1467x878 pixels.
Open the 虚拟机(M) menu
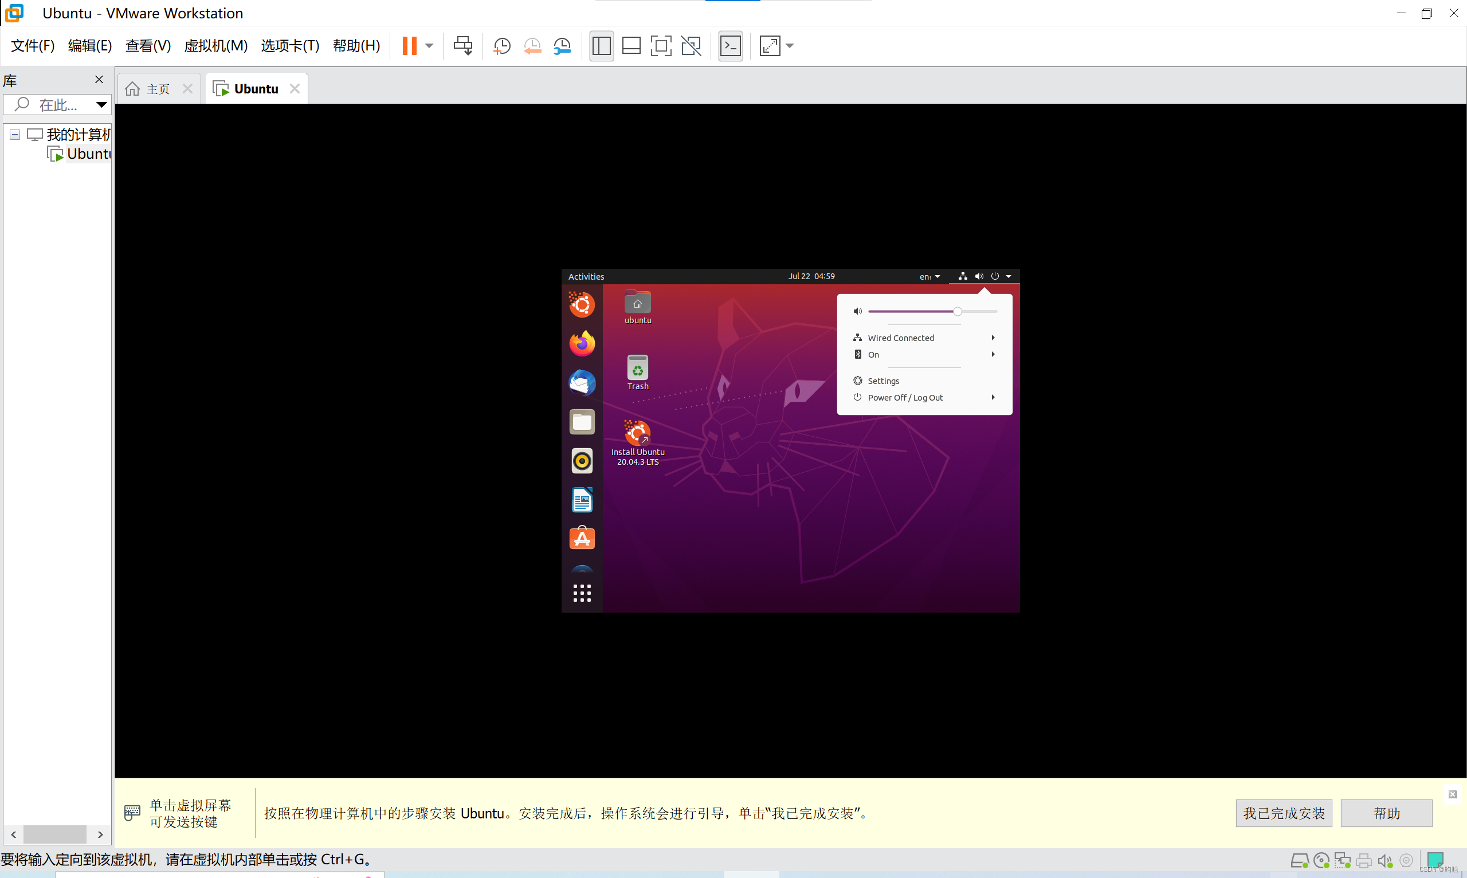click(x=216, y=45)
